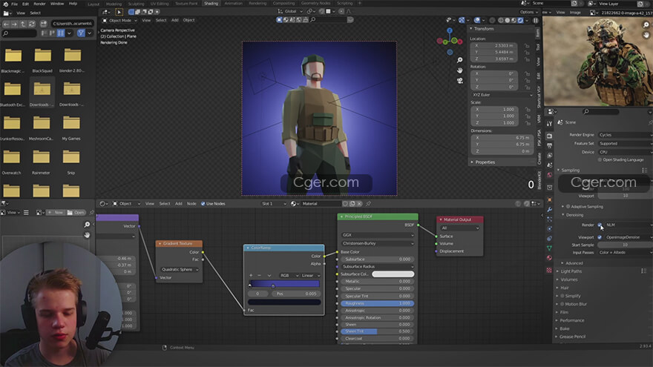Screen dimensions: 653x367
Task: Toggle Render denoising checkbox
Action: 600,225
